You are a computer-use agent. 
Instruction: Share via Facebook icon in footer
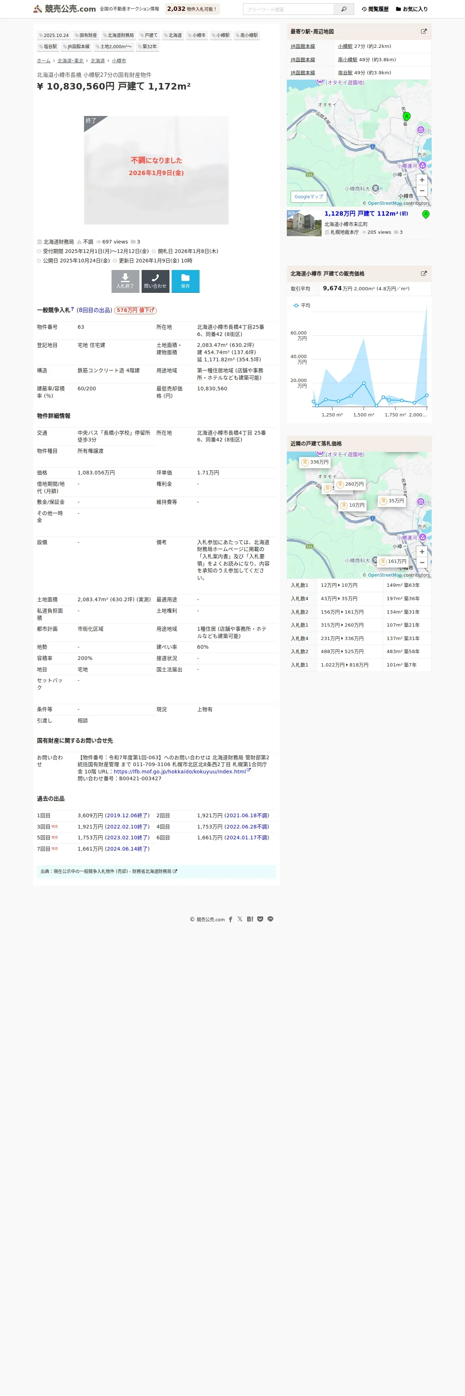[x=231, y=919]
